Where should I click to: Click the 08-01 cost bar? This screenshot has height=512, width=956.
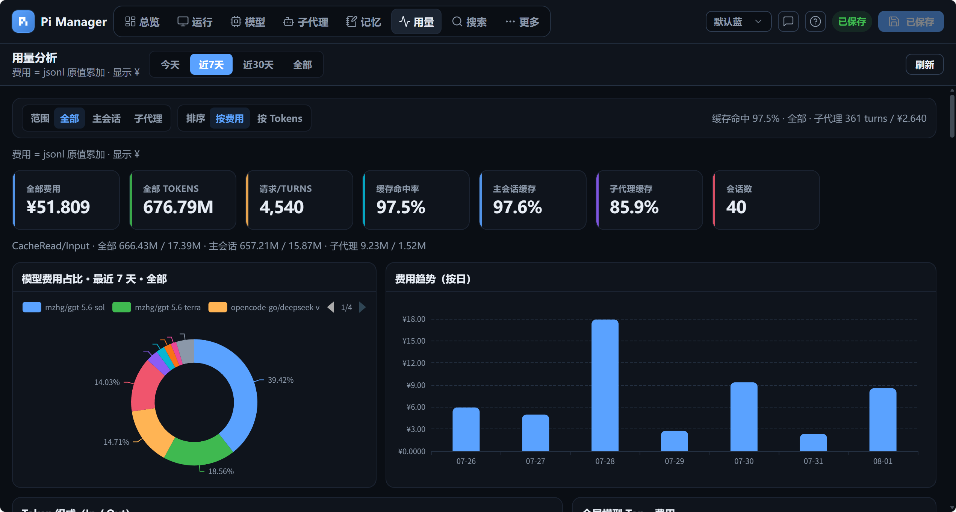point(883,420)
